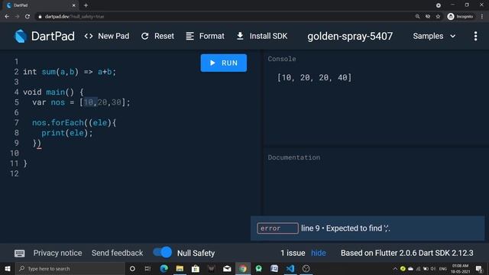Click the console output [10, 20, 20, 40]
Screen dimensions: 489x275
pyautogui.click(x=314, y=77)
